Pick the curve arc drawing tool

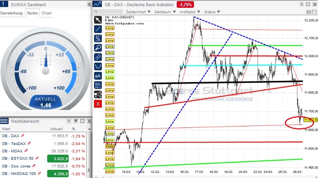coord(98,66)
